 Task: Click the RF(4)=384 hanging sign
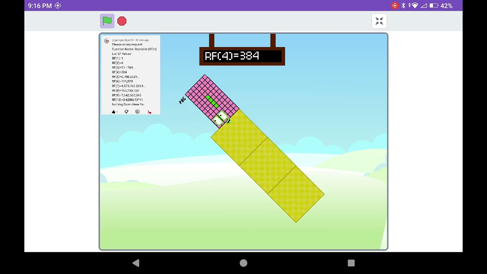tap(242, 56)
